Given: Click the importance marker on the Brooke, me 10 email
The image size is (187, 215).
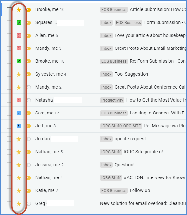Looking at the screenshot, I should click(x=29, y=10).
